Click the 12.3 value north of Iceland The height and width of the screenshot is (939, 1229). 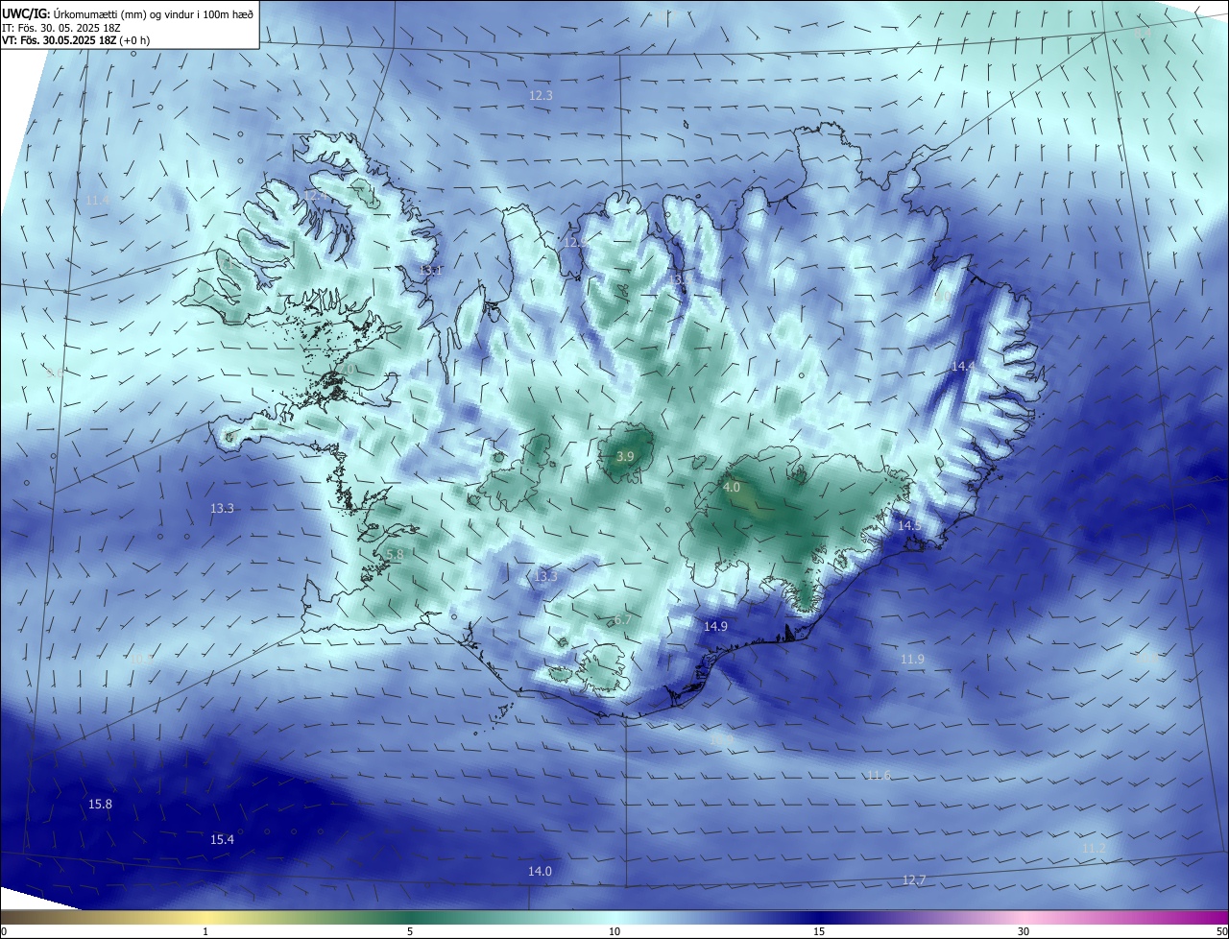(541, 96)
